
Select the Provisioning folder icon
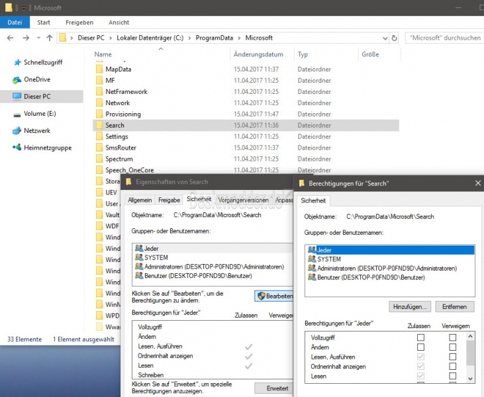99,114
